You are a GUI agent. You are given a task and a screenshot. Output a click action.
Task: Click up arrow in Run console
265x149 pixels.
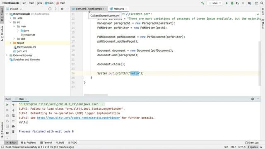tap(13, 105)
